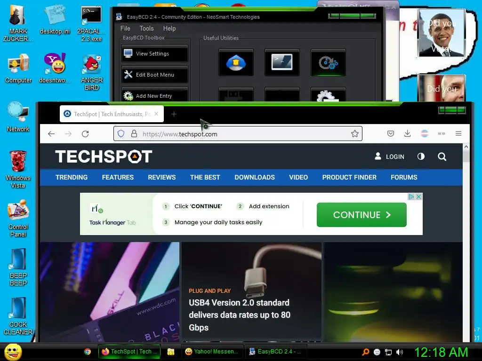The height and width of the screenshot is (361, 482).
Task: Open the FORUMS nav item
Action: (x=404, y=177)
